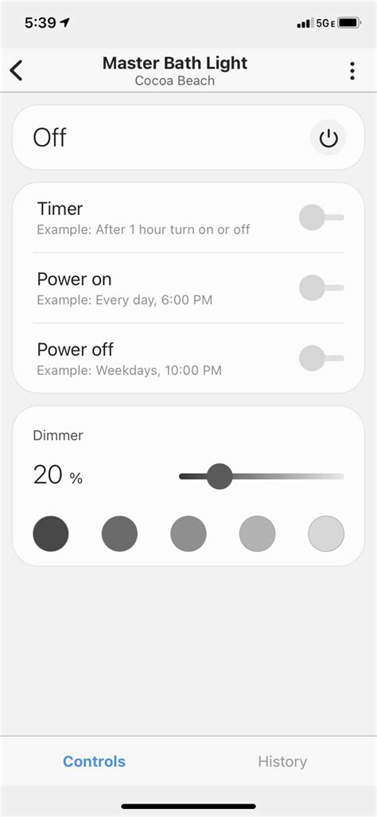Turn on the Power on schedule switch
The image size is (377, 817).
321,287
